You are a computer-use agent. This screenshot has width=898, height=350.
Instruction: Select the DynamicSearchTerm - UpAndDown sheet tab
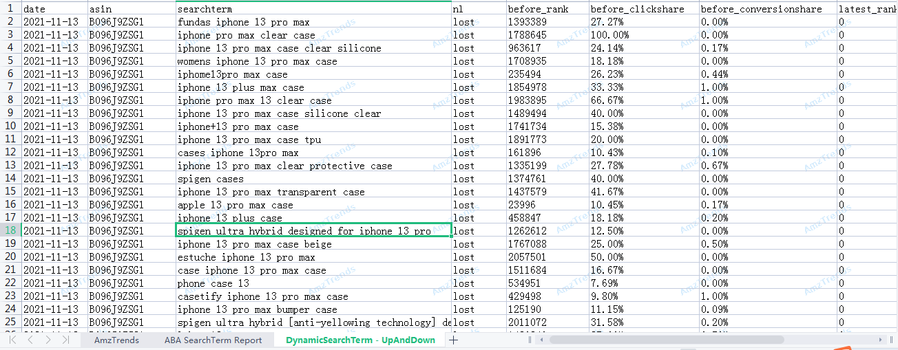360,340
